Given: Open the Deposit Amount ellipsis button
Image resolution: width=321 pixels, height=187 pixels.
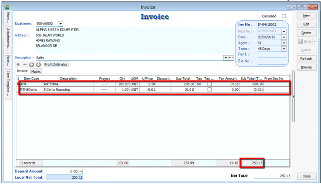Looking at the screenshot, I should [81, 171].
